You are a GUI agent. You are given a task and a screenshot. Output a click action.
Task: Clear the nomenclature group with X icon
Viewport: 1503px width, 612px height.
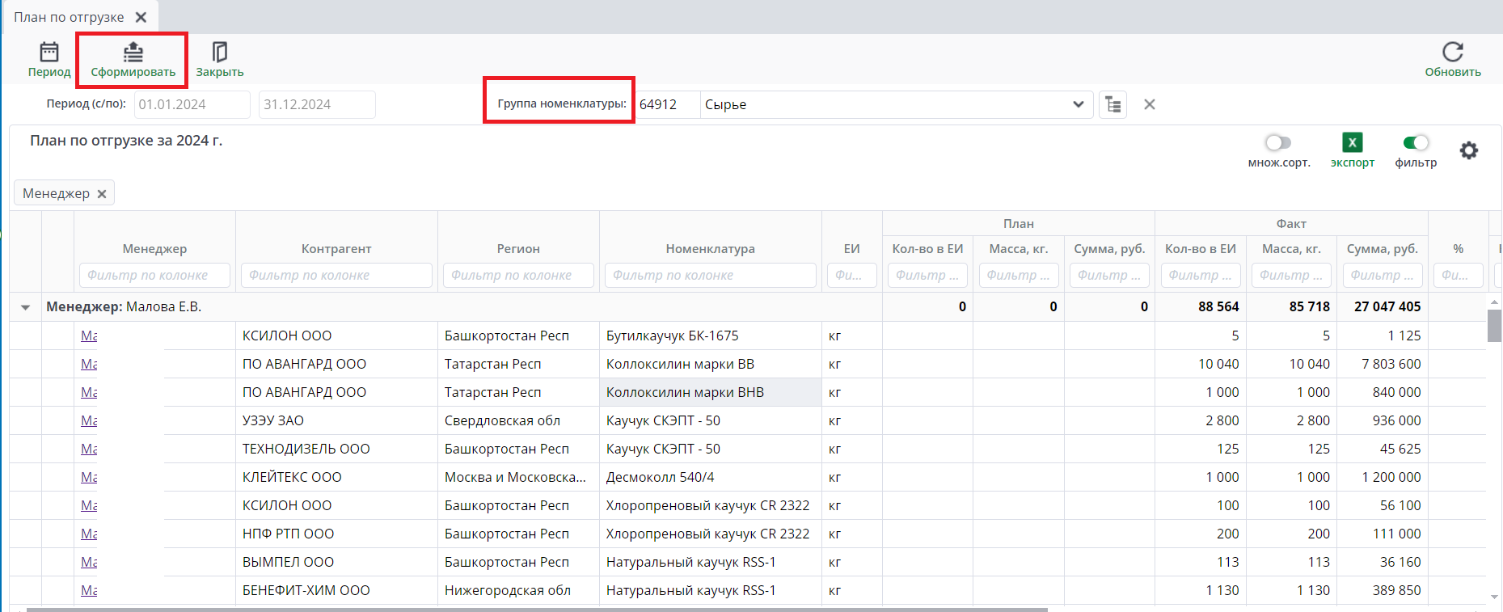[1149, 104]
